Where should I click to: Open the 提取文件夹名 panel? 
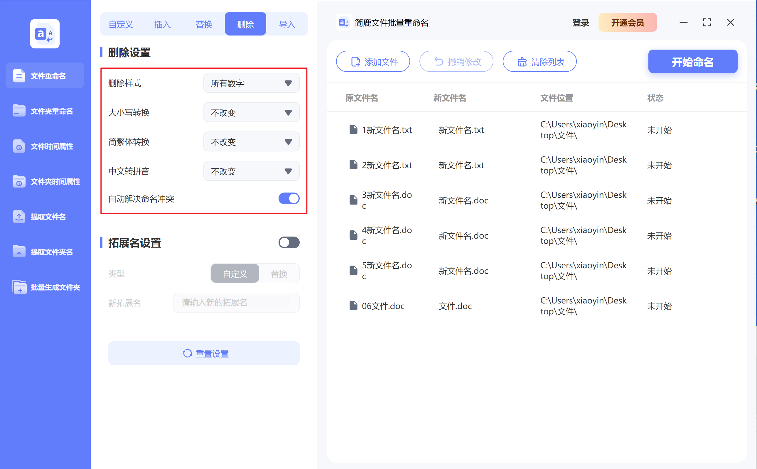45,252
